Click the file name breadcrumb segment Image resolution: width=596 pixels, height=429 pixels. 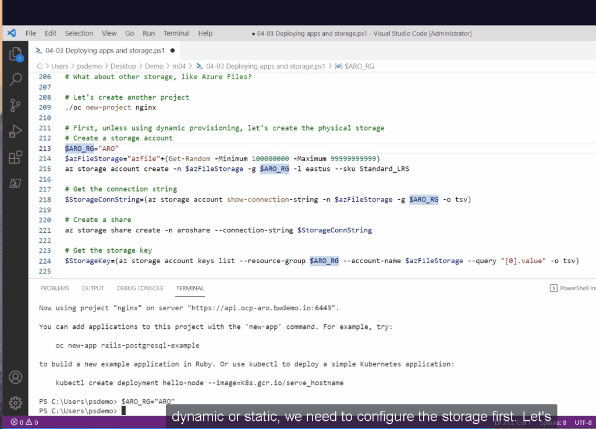[x=265, y=66]
